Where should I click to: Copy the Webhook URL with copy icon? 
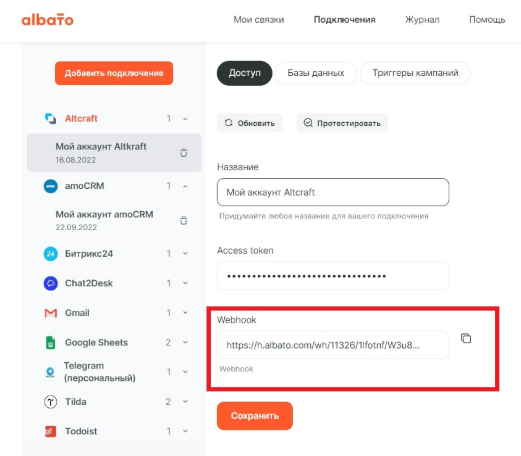[x=466, y=338]
